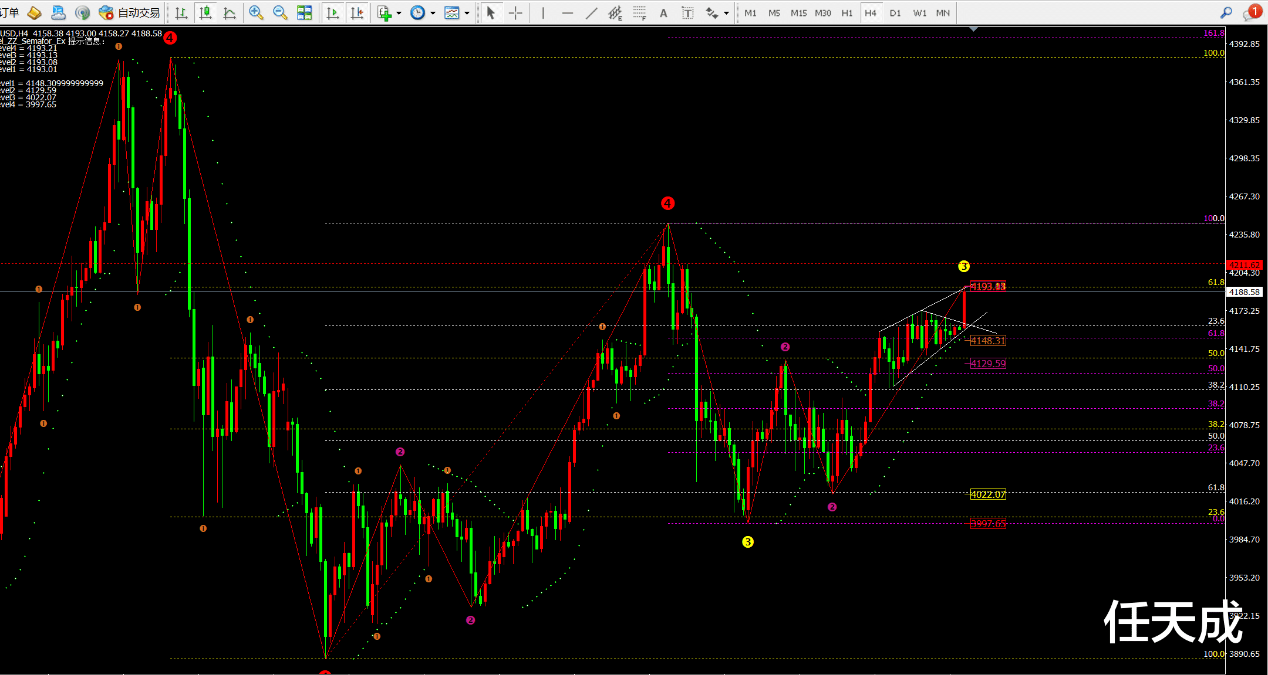1268x675 pixels.
Task: Expand the add indicators dropdown arrow
Action: 399,13
